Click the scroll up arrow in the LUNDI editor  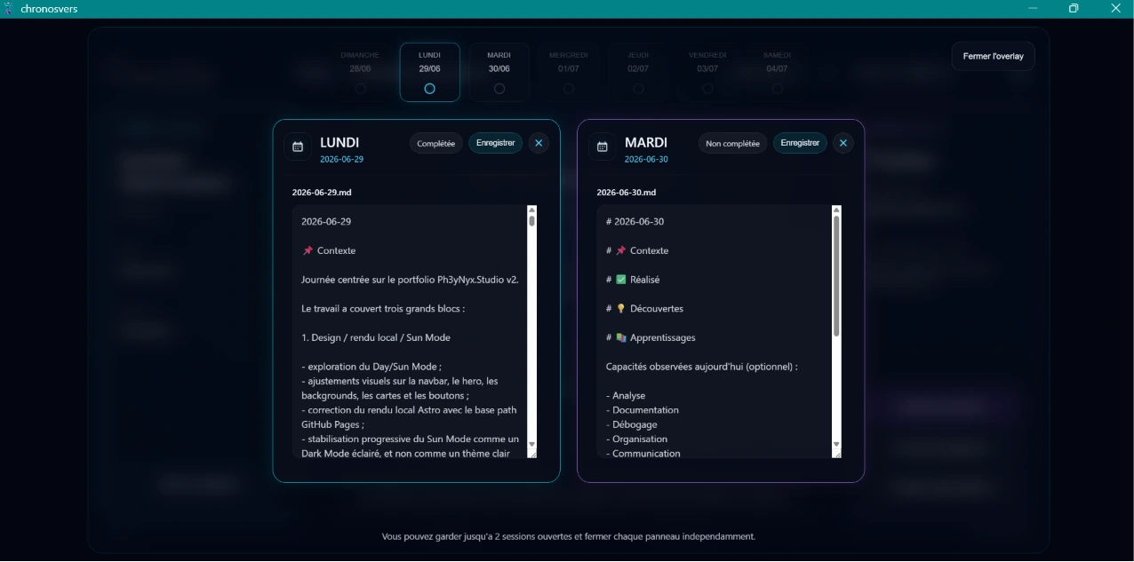pyautogui.click(x=532, y=210)
